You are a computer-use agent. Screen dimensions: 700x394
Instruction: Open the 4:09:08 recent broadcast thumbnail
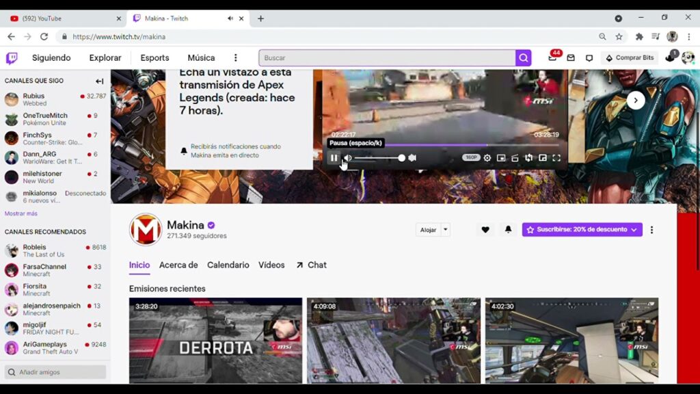tap(394, 341)
